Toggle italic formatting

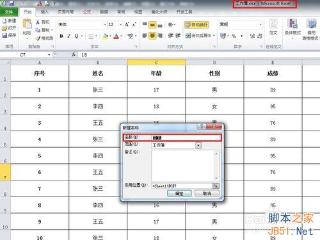(x=68, y=36)
